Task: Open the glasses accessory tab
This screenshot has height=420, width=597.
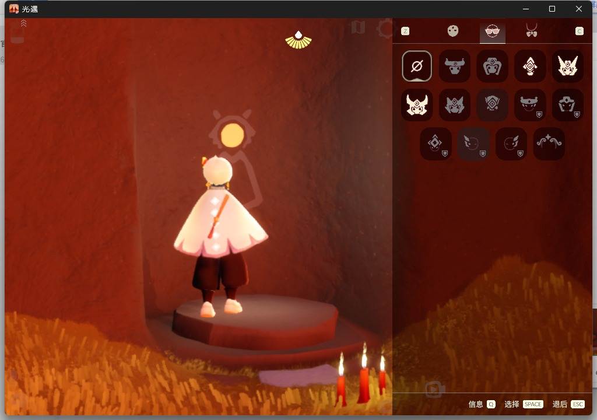Action: pos(492,32)
